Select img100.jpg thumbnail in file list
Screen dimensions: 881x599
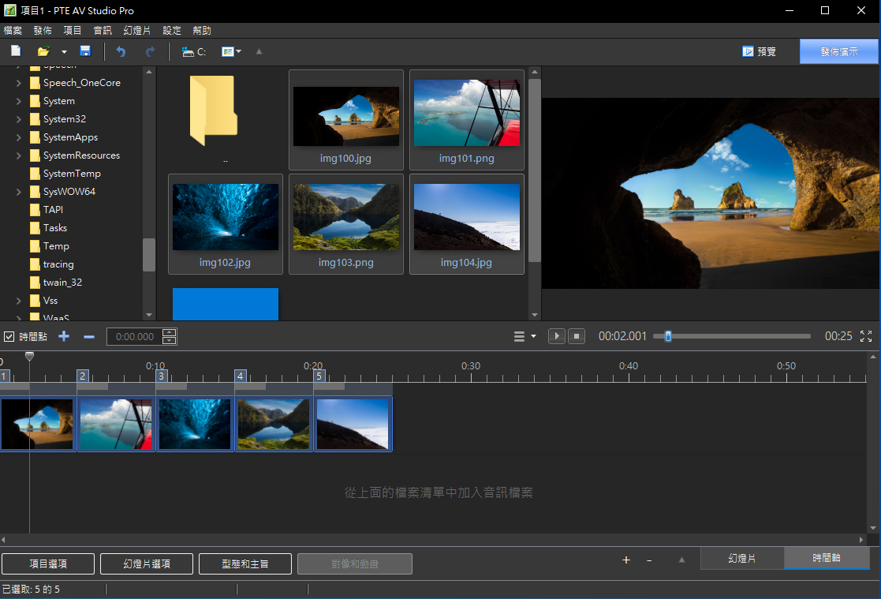346,120
